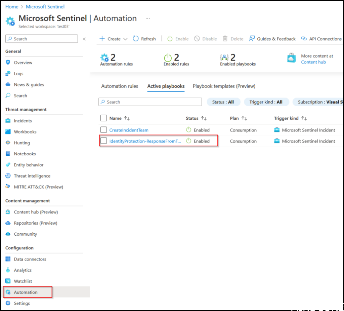Switch to Automation rules tab

[x=120, y=86]
